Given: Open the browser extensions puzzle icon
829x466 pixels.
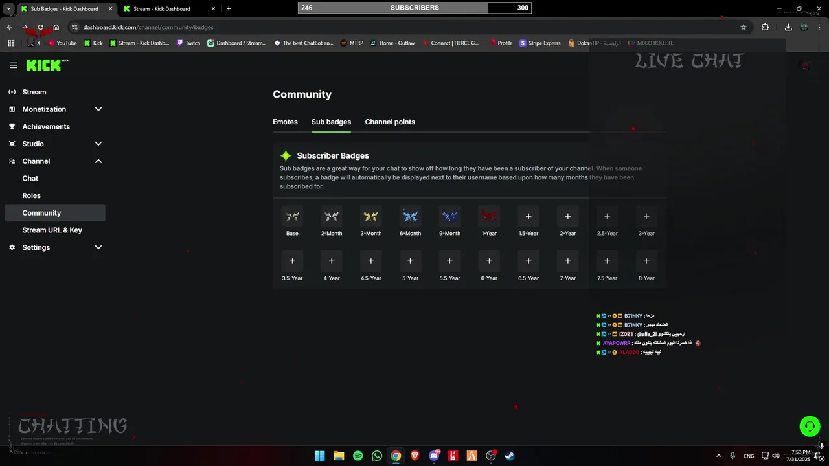Looking at the screenshot, I should pyautogui.click(x=766, y=27).
